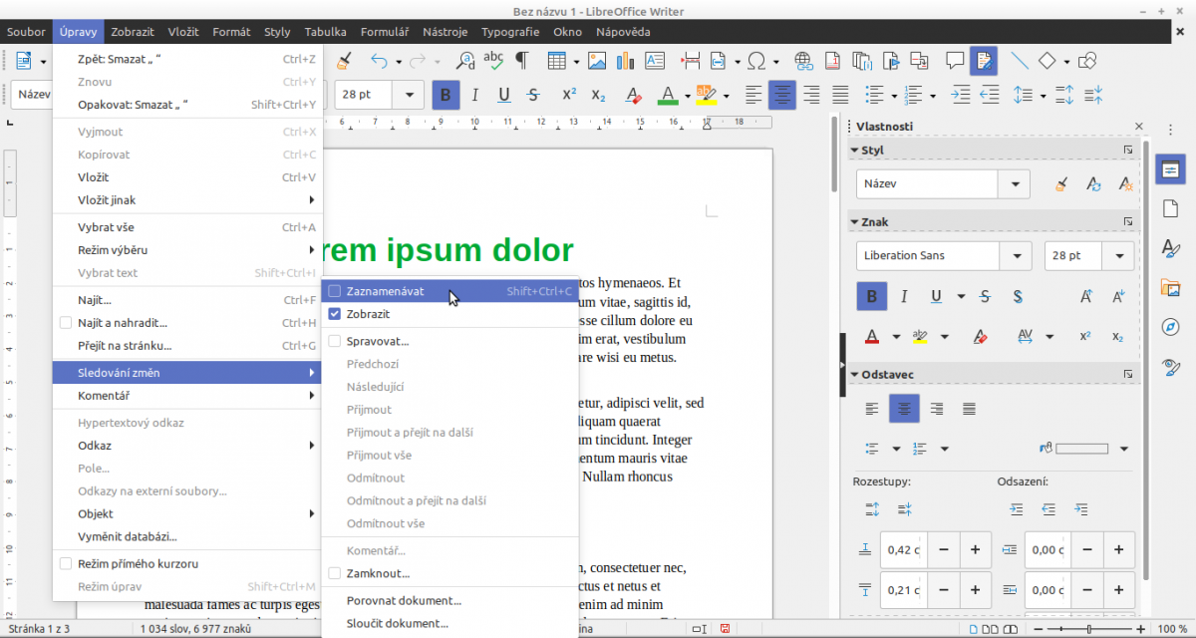Viewport: 1196px width, 638px height.
Task: Increase above-paragraph spacing 0,42 plus button
Action: (975, 549)
